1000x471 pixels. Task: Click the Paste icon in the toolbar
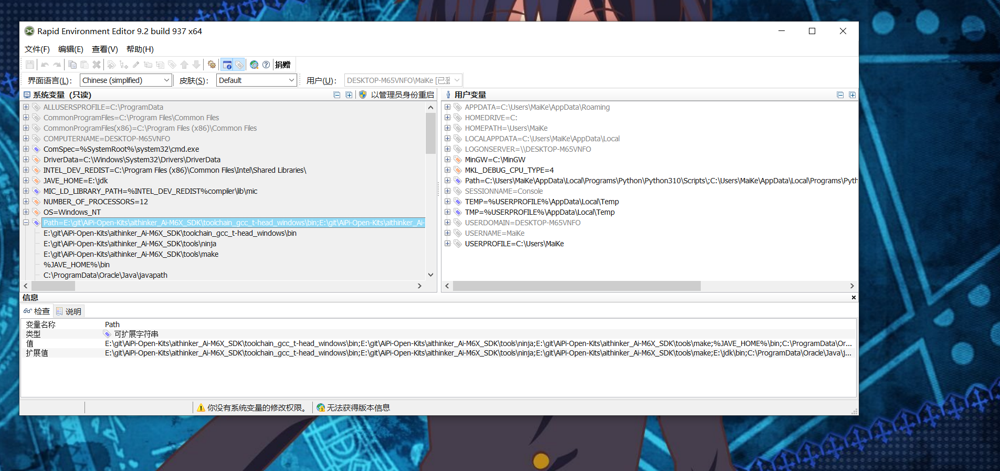point(85,65)
